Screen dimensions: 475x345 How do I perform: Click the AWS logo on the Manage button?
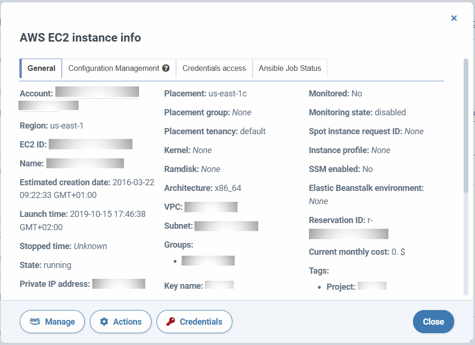click(35, 321)
